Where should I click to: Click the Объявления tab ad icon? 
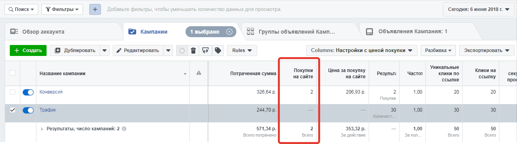369,32
